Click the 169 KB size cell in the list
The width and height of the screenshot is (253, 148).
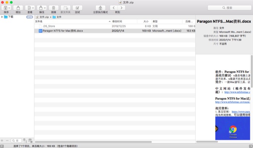(146, 31)
